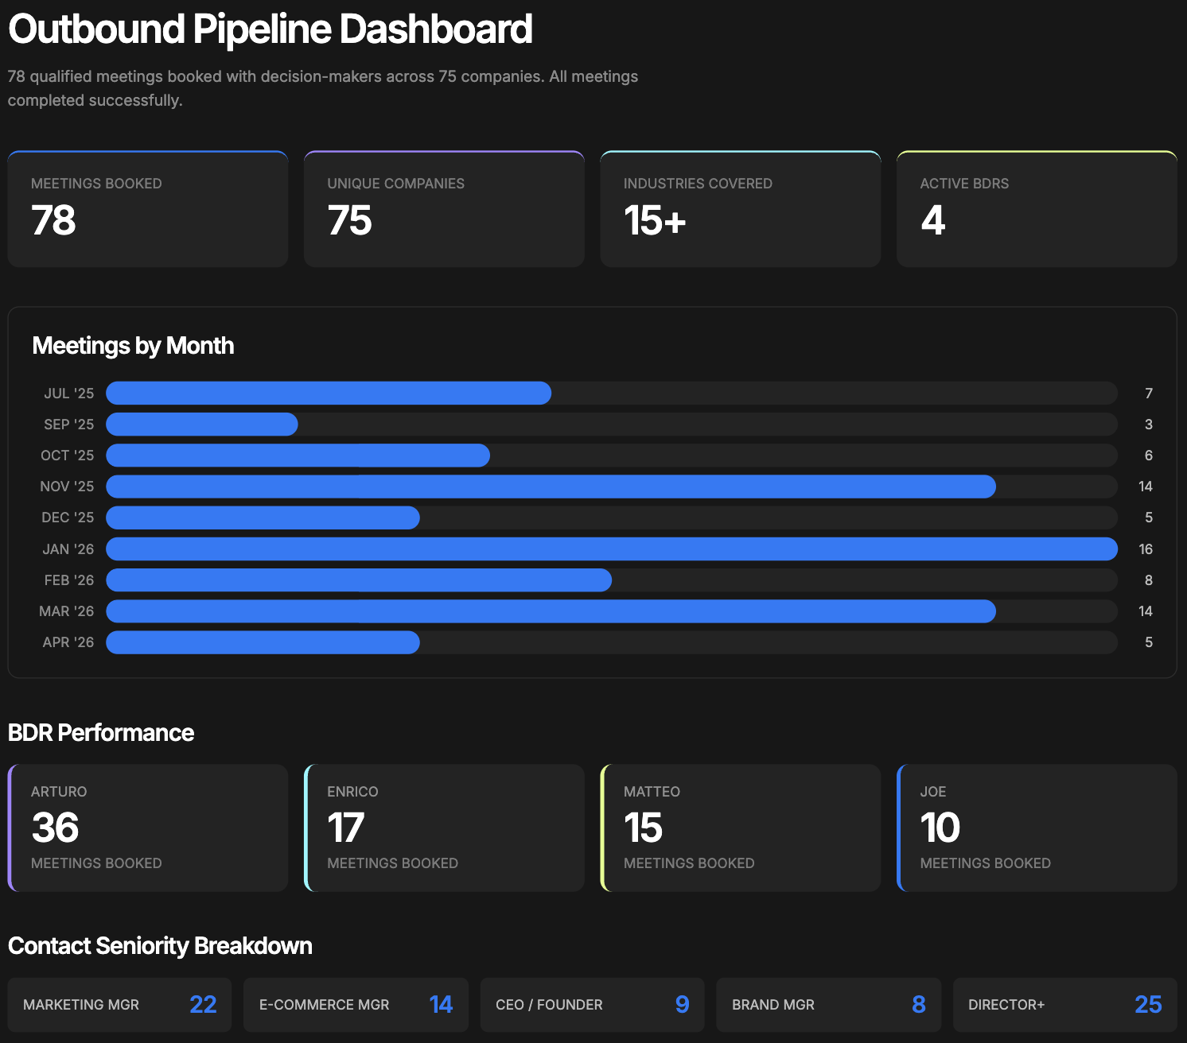Click the Outbound Pipeline Dashboard title
Viewport: 1187px width, 1043px height.
[269, 29]
